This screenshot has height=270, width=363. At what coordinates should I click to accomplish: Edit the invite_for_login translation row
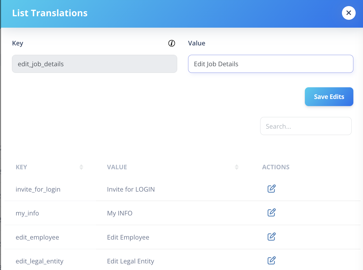tap(271, 189)
